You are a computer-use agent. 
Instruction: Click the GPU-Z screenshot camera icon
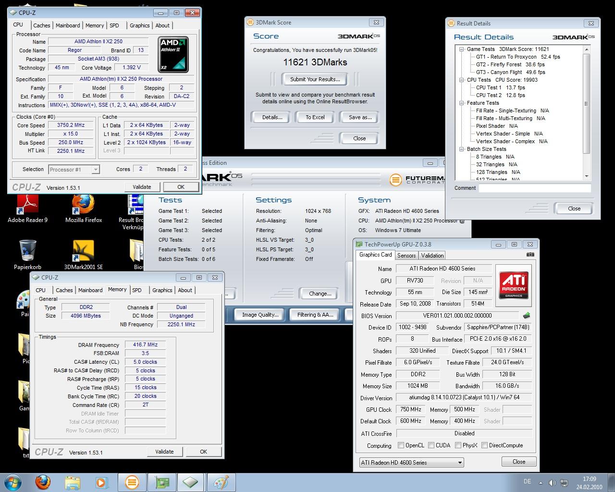coord(530,255)
